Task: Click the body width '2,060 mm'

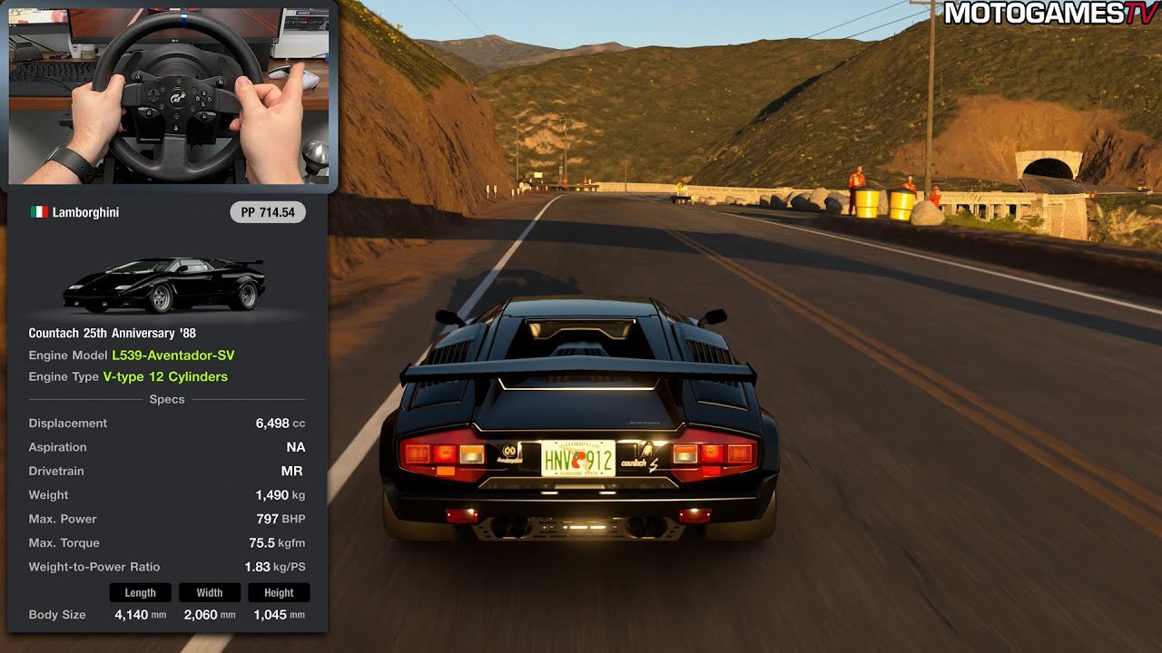Action: pos(210,615)
